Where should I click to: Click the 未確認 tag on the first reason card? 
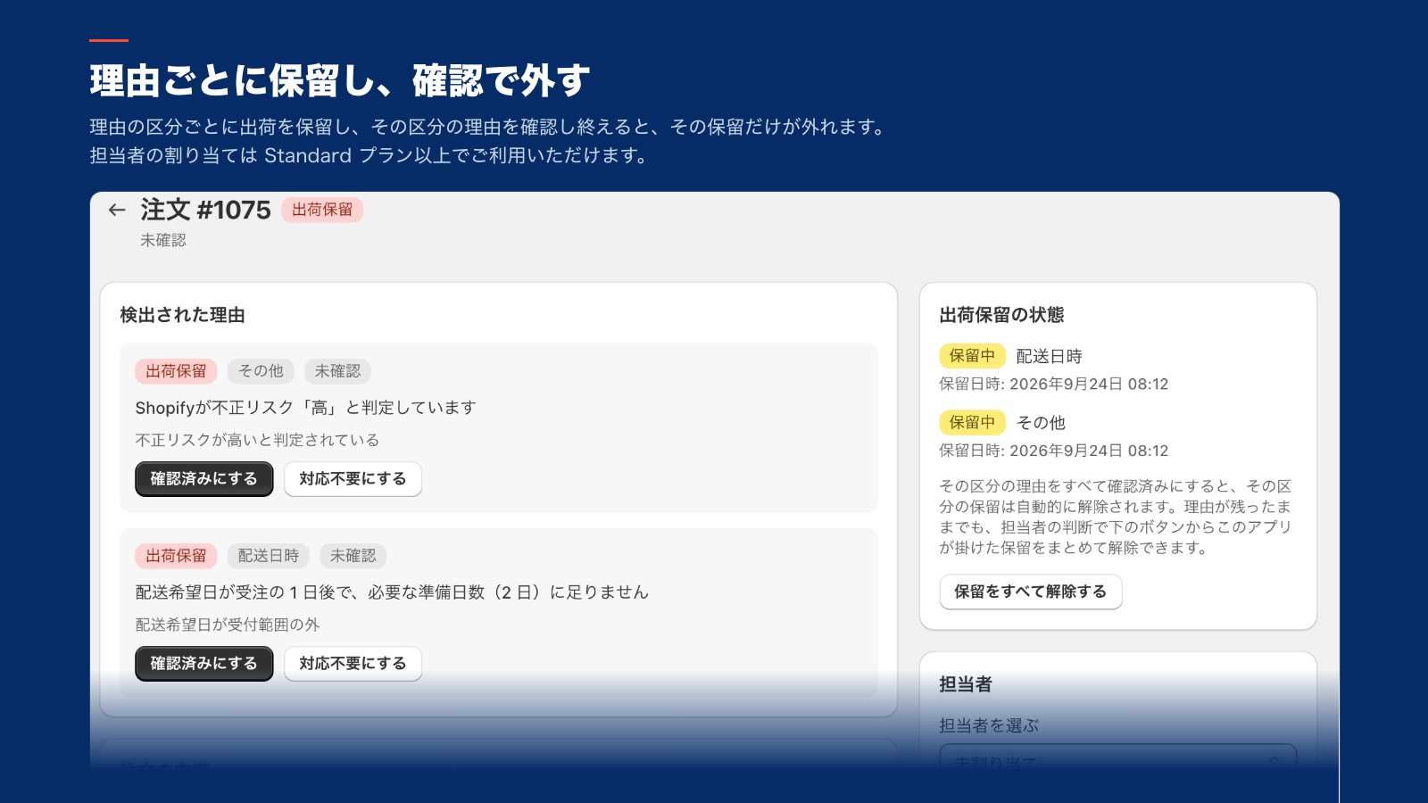[337, 371]
